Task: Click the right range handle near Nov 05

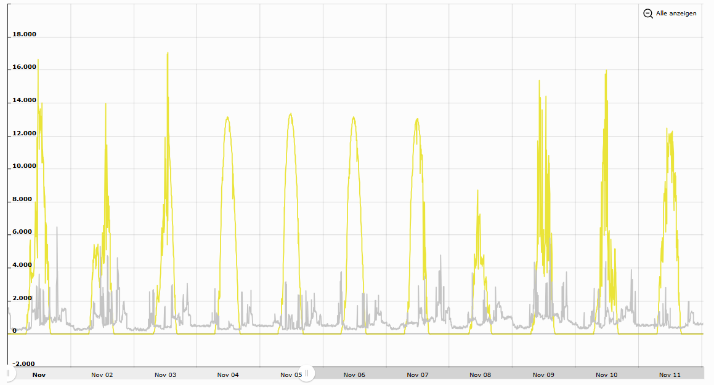Action: (307, 373)
